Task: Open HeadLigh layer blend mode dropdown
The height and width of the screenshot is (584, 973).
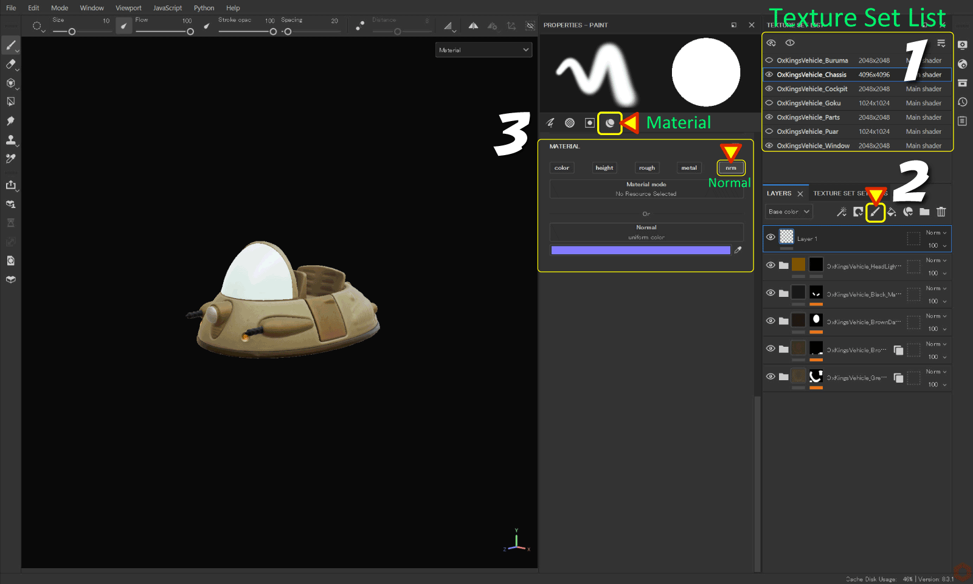Action: click(937, 260)
